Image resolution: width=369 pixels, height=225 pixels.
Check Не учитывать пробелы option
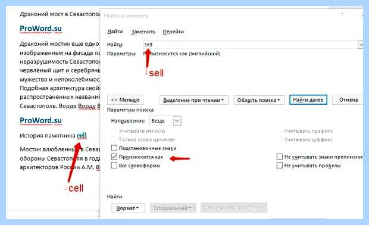point(280,165)
